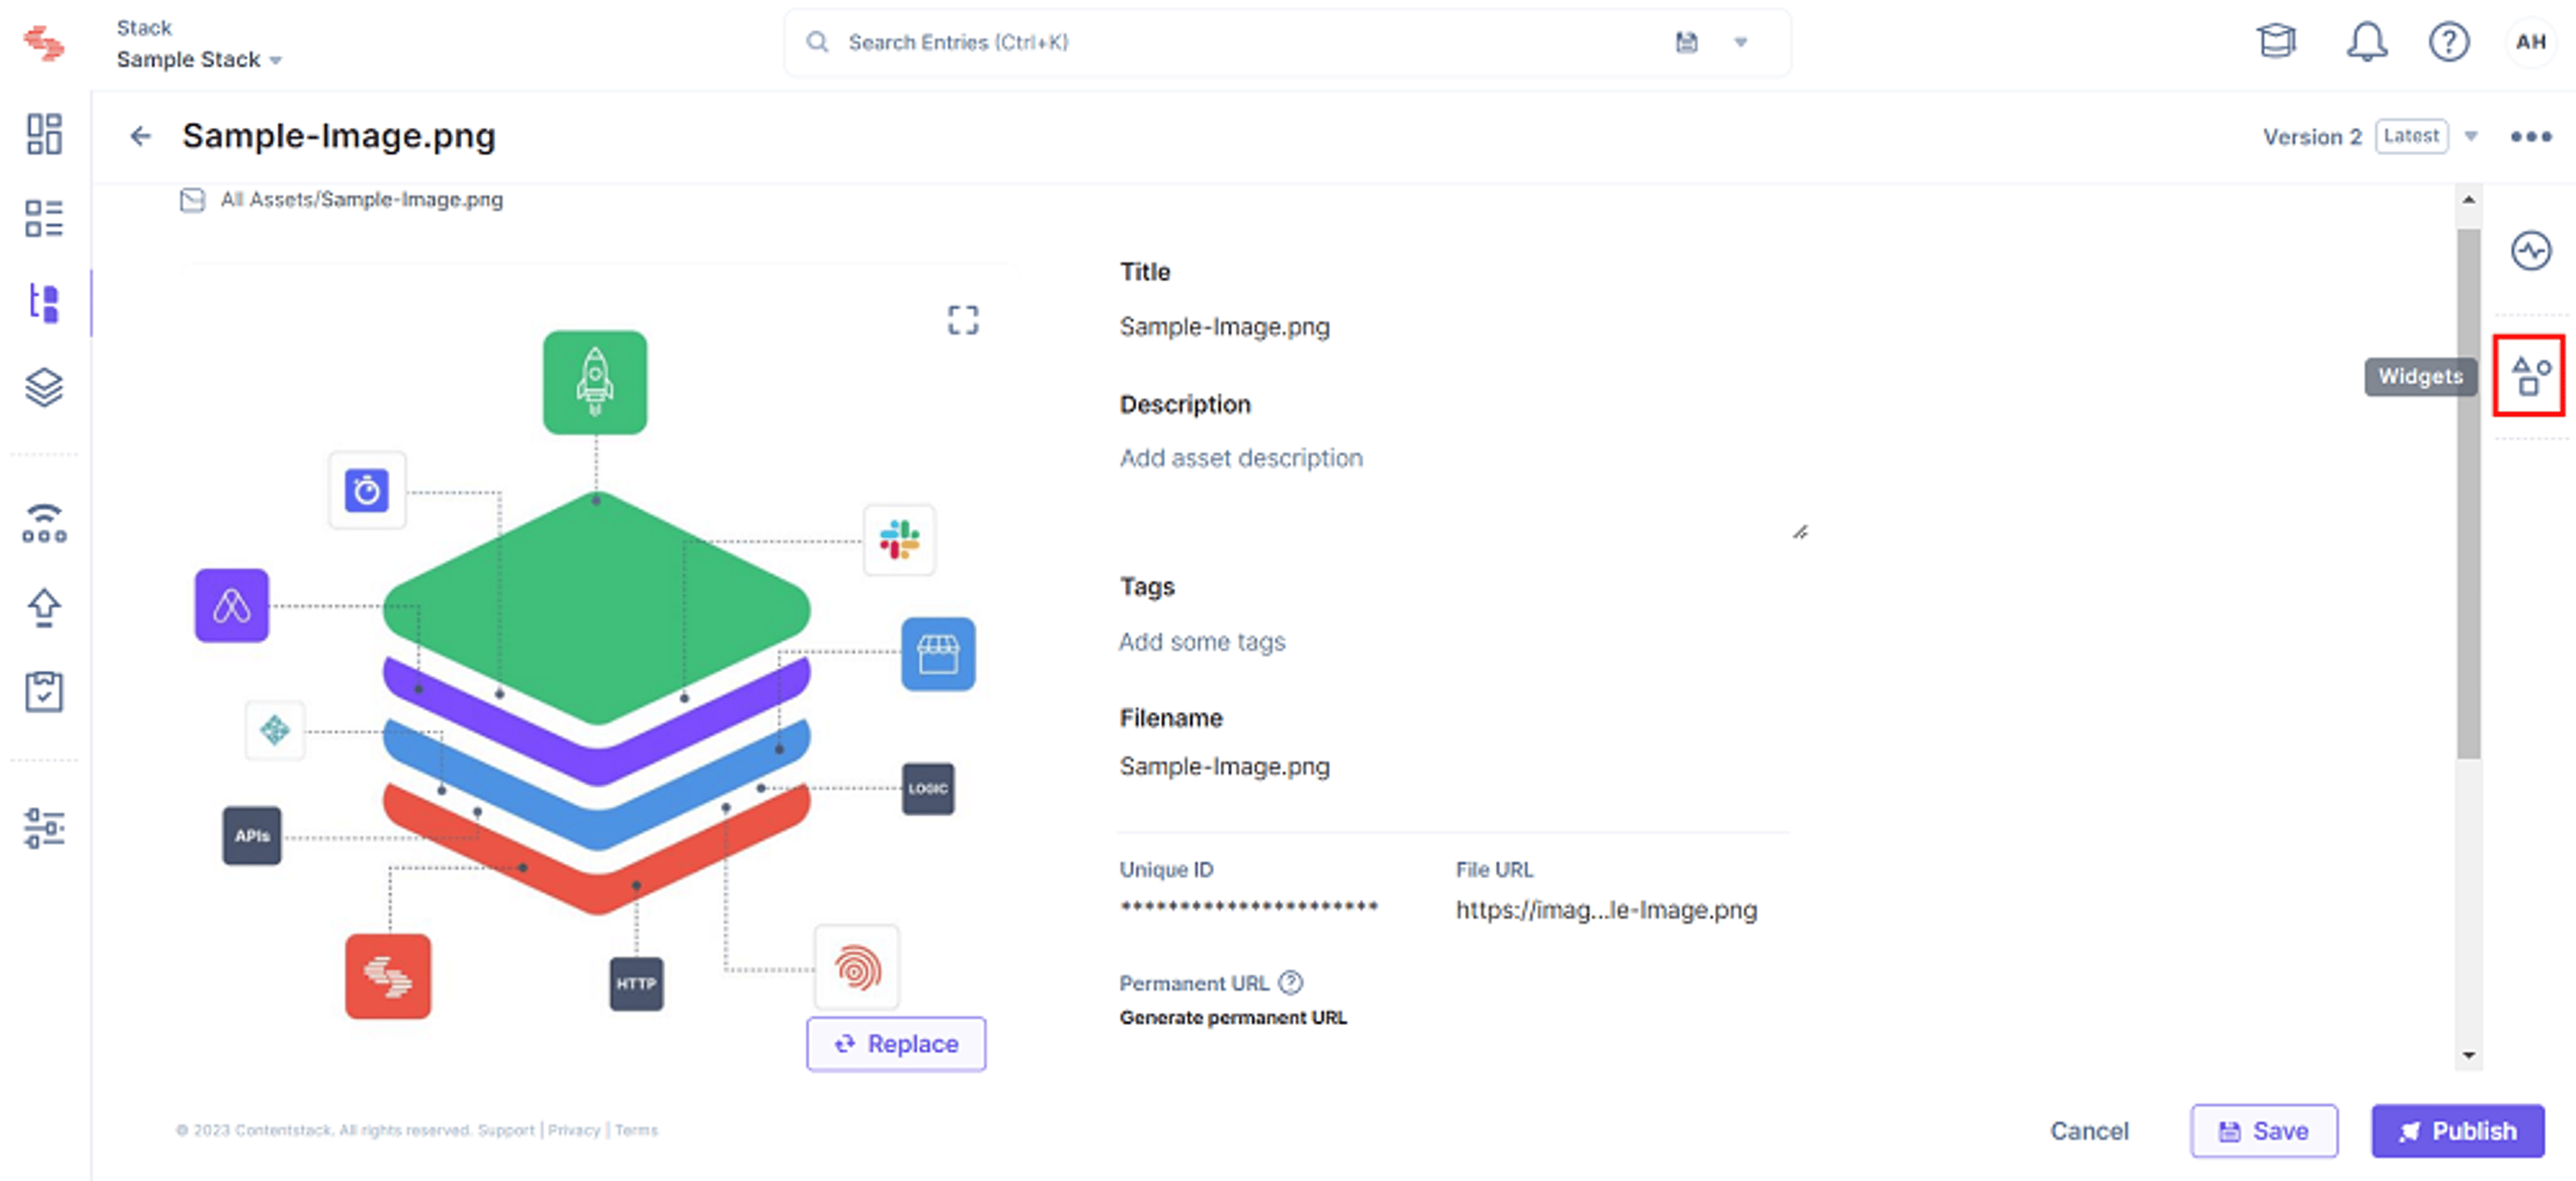The image size is (2576, 1181).
Task: Click the Latest version badge
Action: point(2411,136)
